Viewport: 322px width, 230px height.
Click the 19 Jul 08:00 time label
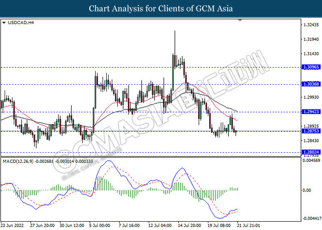point(219,225)
